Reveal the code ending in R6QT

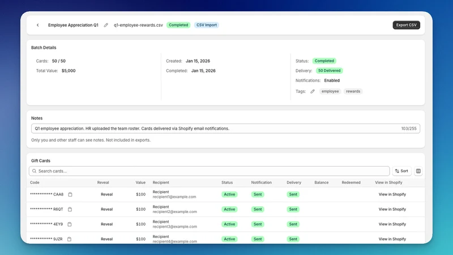pos(106,209)
